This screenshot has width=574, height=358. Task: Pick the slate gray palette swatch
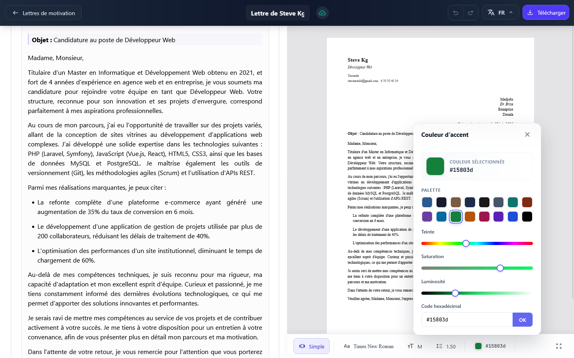click(498, 202)
